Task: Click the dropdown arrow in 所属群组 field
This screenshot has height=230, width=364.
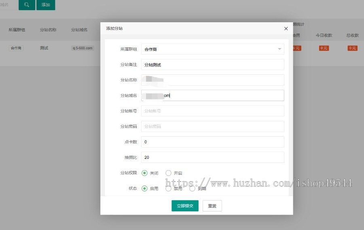Action: [x=279, y=49]
